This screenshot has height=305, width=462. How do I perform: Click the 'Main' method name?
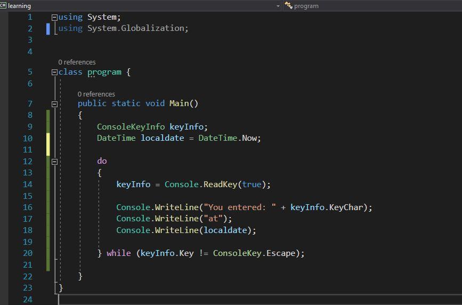click(179, 103)
